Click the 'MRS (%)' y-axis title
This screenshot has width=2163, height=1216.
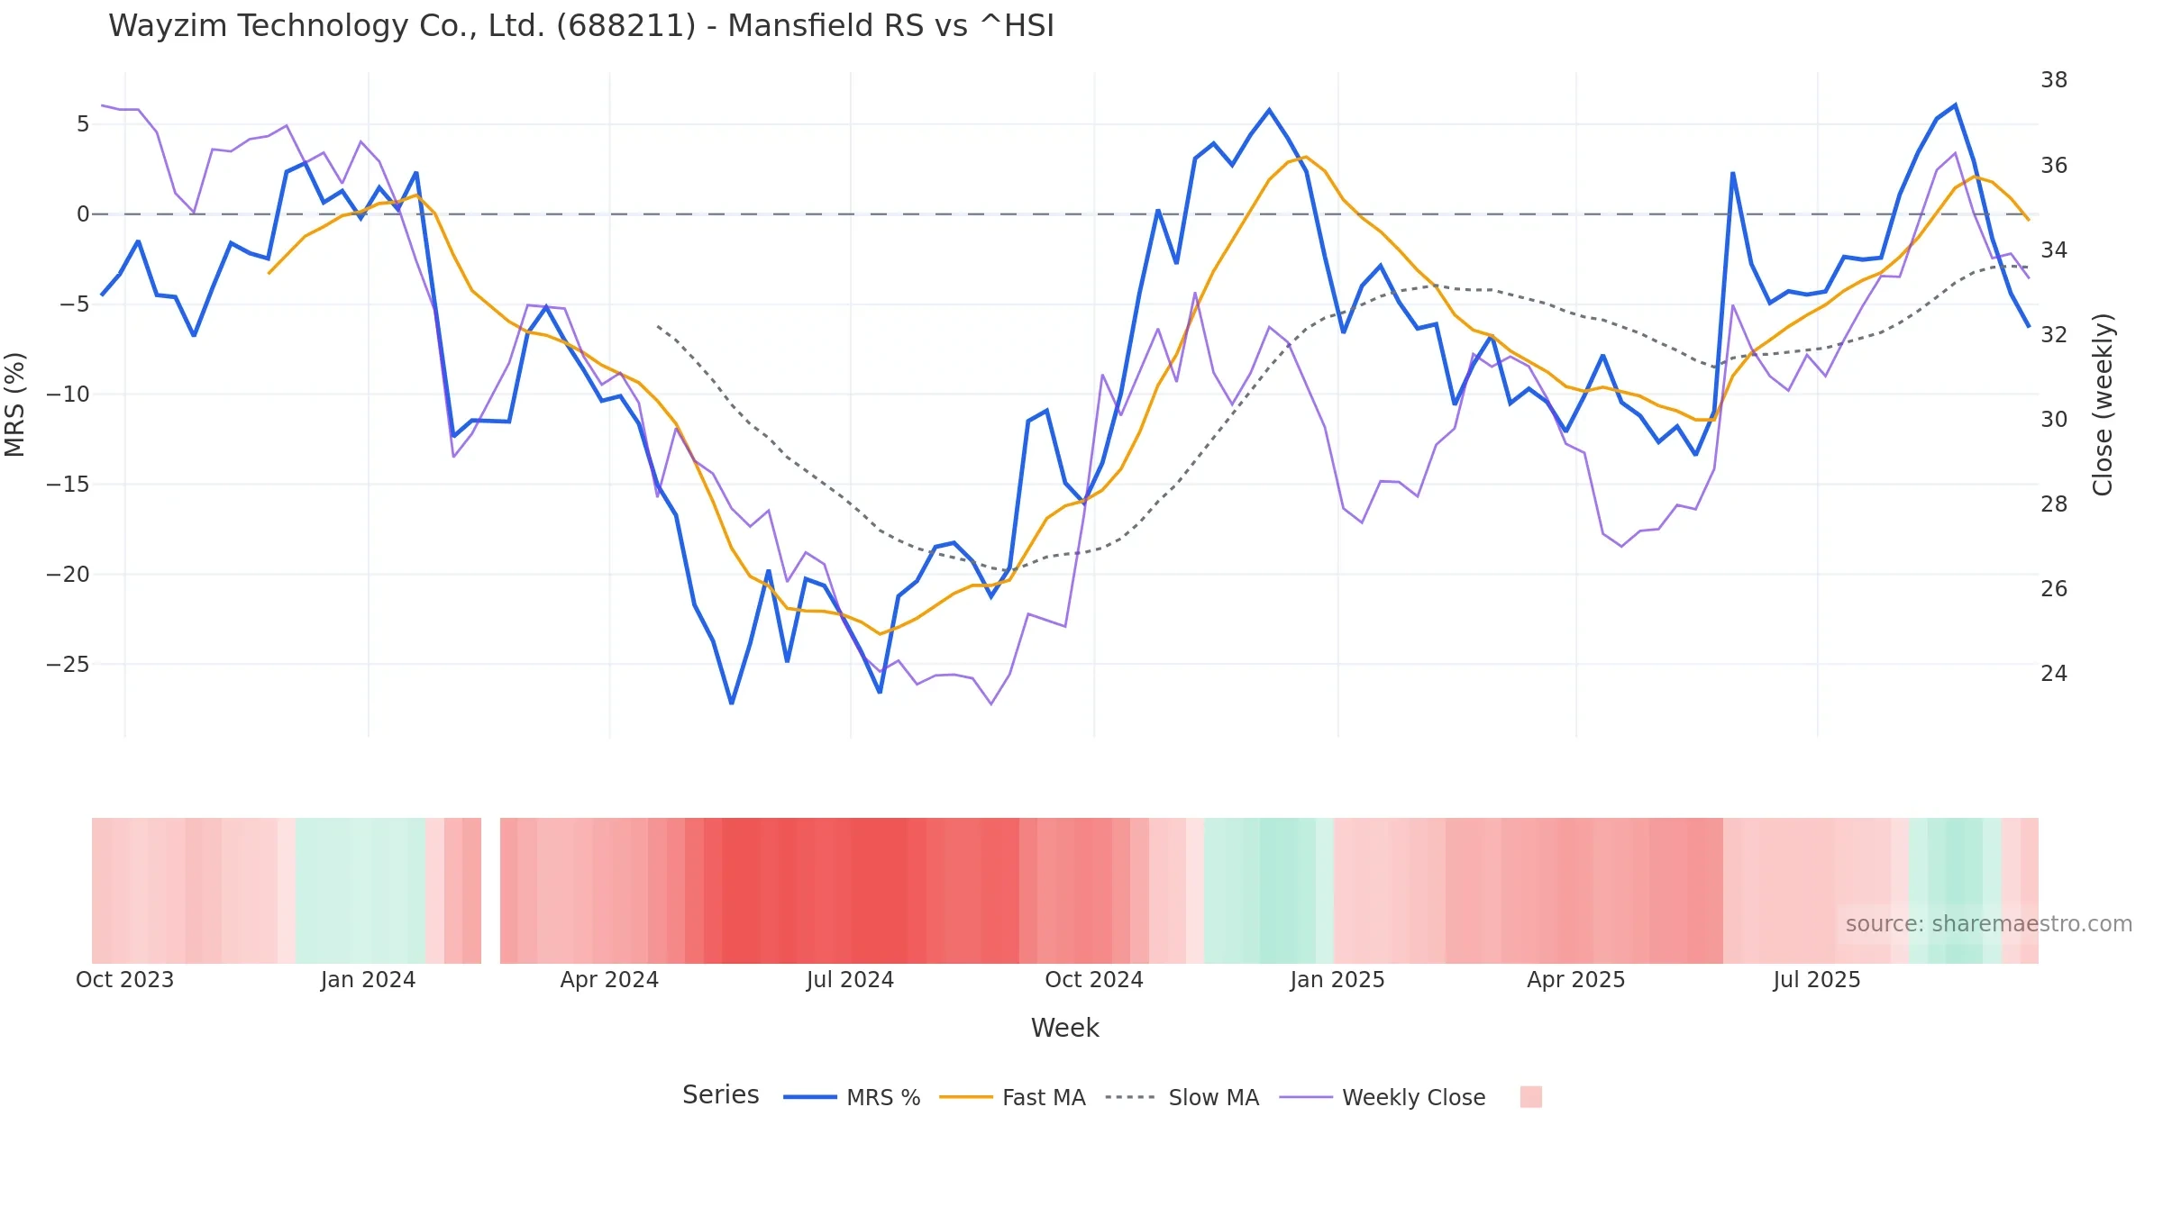(15, 404)
